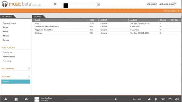Image resolution: width=182 pixels, height=102 pixels.
Task: Click the 7:03 duration of Offshore
Action: (92, 33)
